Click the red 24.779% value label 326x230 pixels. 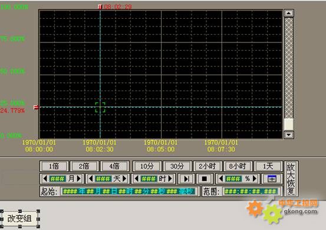point(12,111)
